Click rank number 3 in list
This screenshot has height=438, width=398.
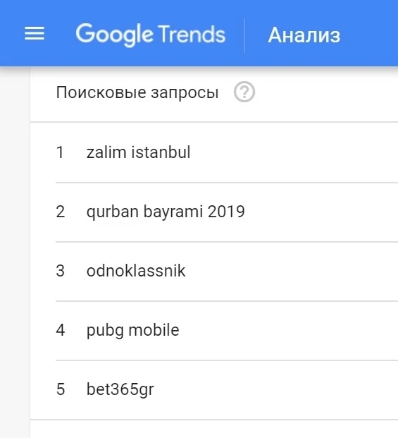click(x=61, y=271)
